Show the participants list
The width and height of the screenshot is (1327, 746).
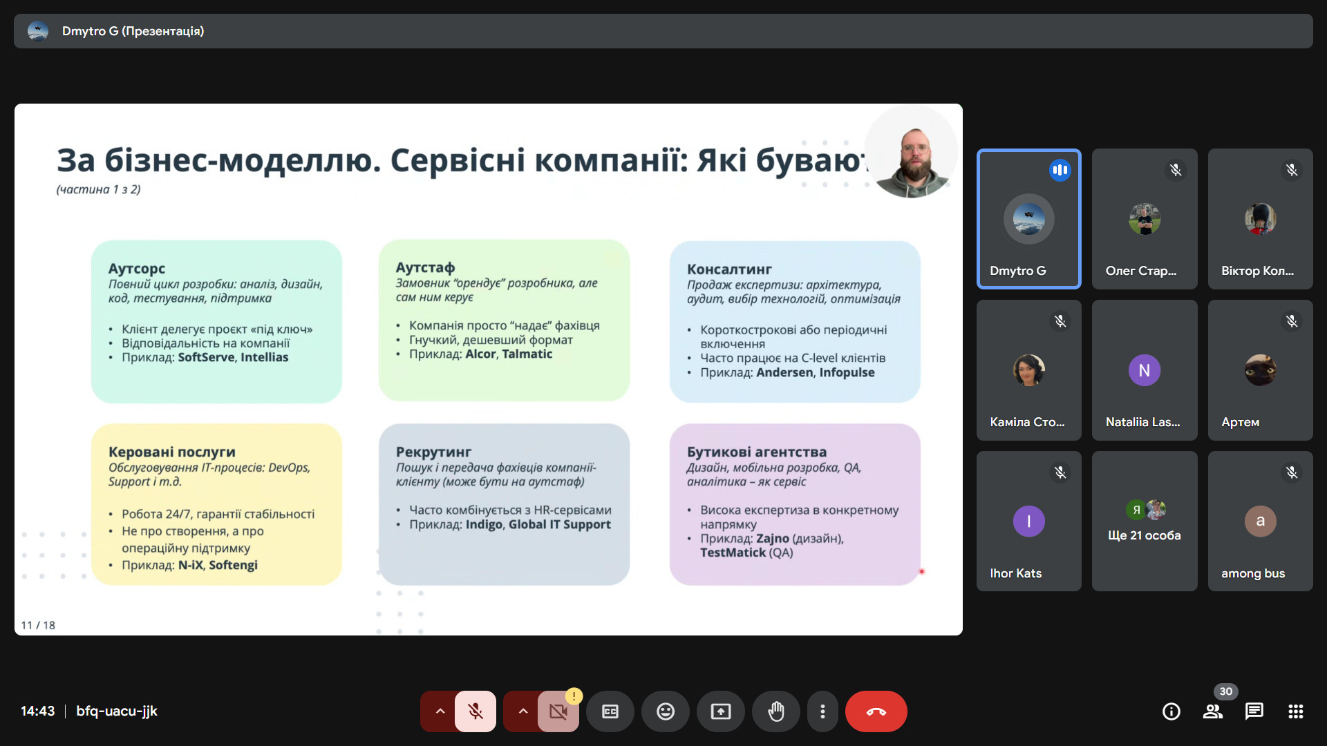pyautogui.click(x=1213, y=711)
